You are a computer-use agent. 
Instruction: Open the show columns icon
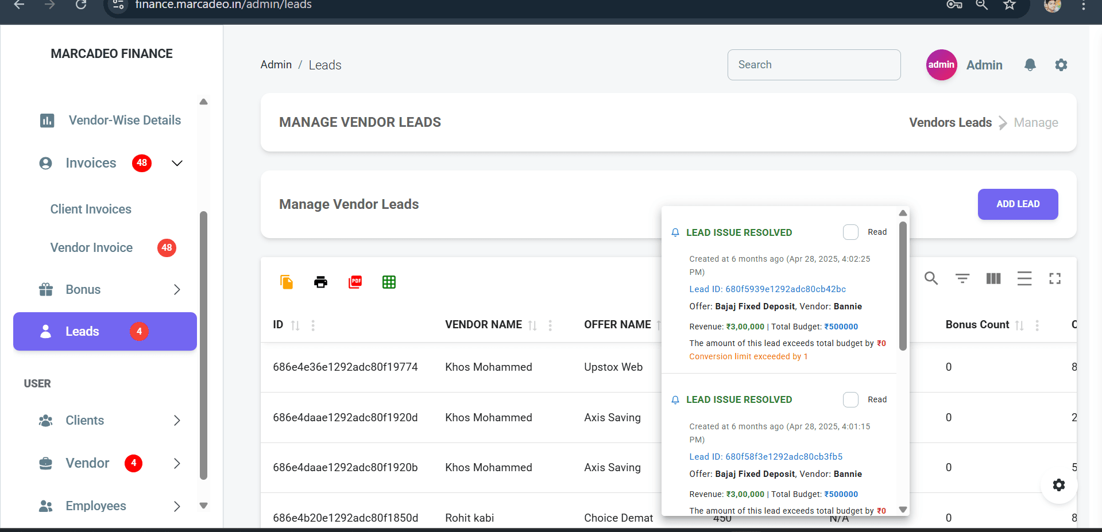tap(993, 278)
